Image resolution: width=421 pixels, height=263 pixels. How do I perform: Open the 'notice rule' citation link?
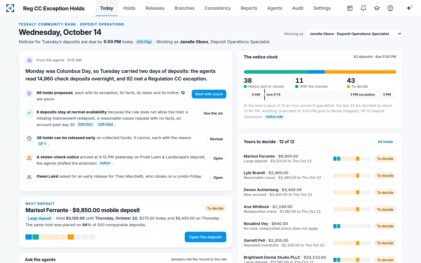274,117
